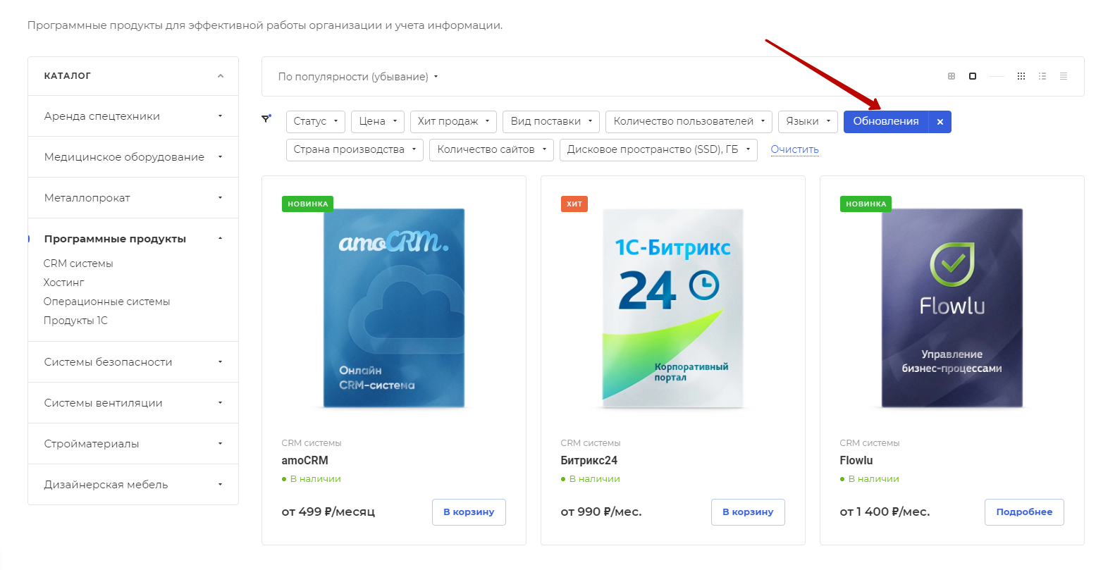Click 'В наличии' status under Flowlu
This screenshot has height=570, width=1096.
[x=870, y=479]
